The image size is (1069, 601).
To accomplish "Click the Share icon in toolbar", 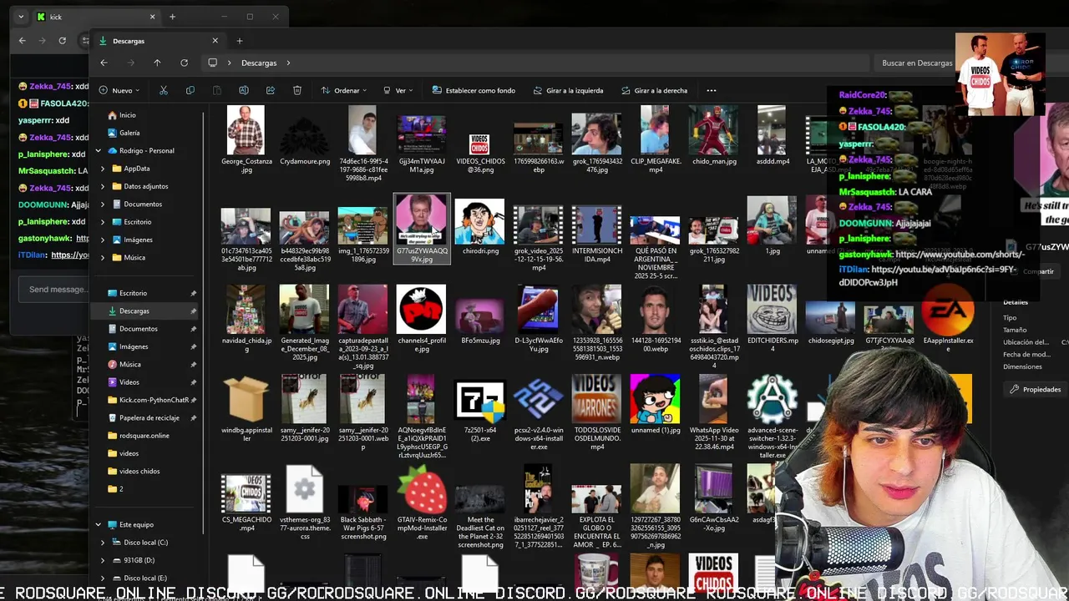I will pyautogui.click(x=271, y=90).
